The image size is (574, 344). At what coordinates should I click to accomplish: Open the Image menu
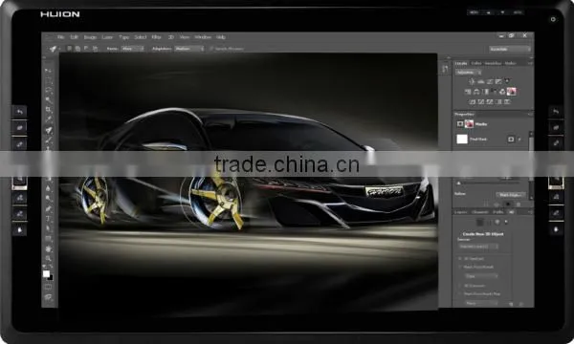pyautogui.click(x=90, y=37)
